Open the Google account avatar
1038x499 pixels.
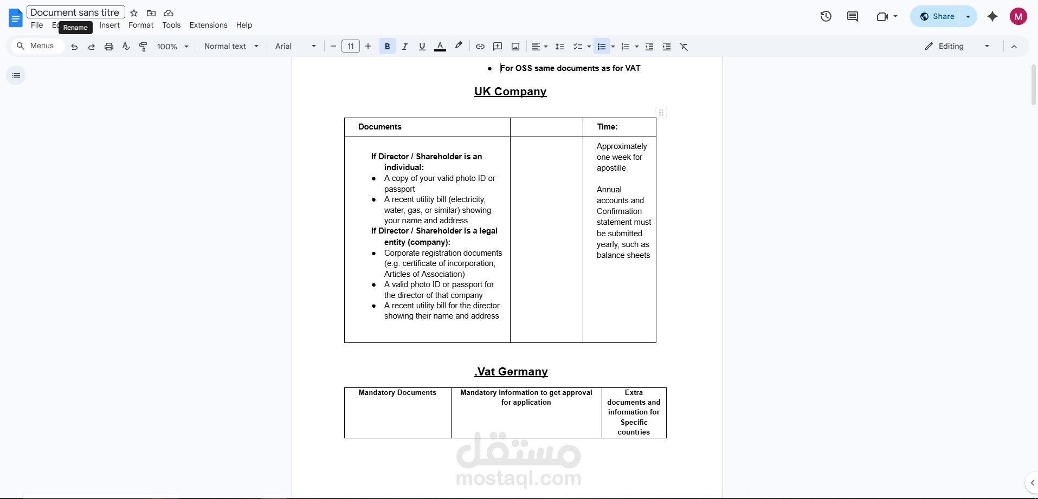[1018, 16]
